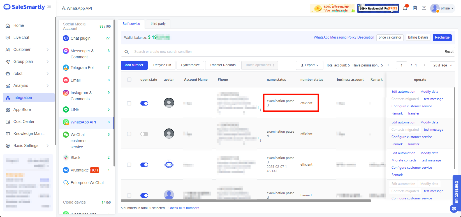Screen dimensions: 461x217
Task: Open the Export dropdown
Action: [x=310, y=65]
